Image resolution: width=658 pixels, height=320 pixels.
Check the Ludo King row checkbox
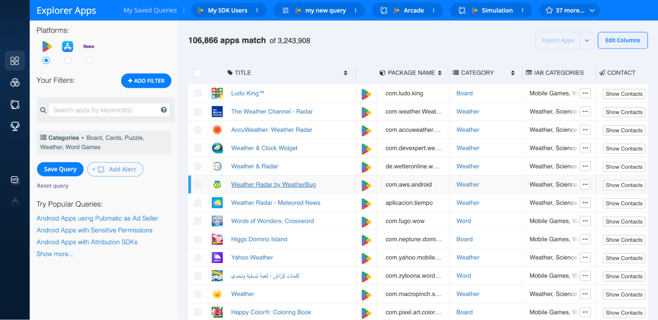point(197,93)
